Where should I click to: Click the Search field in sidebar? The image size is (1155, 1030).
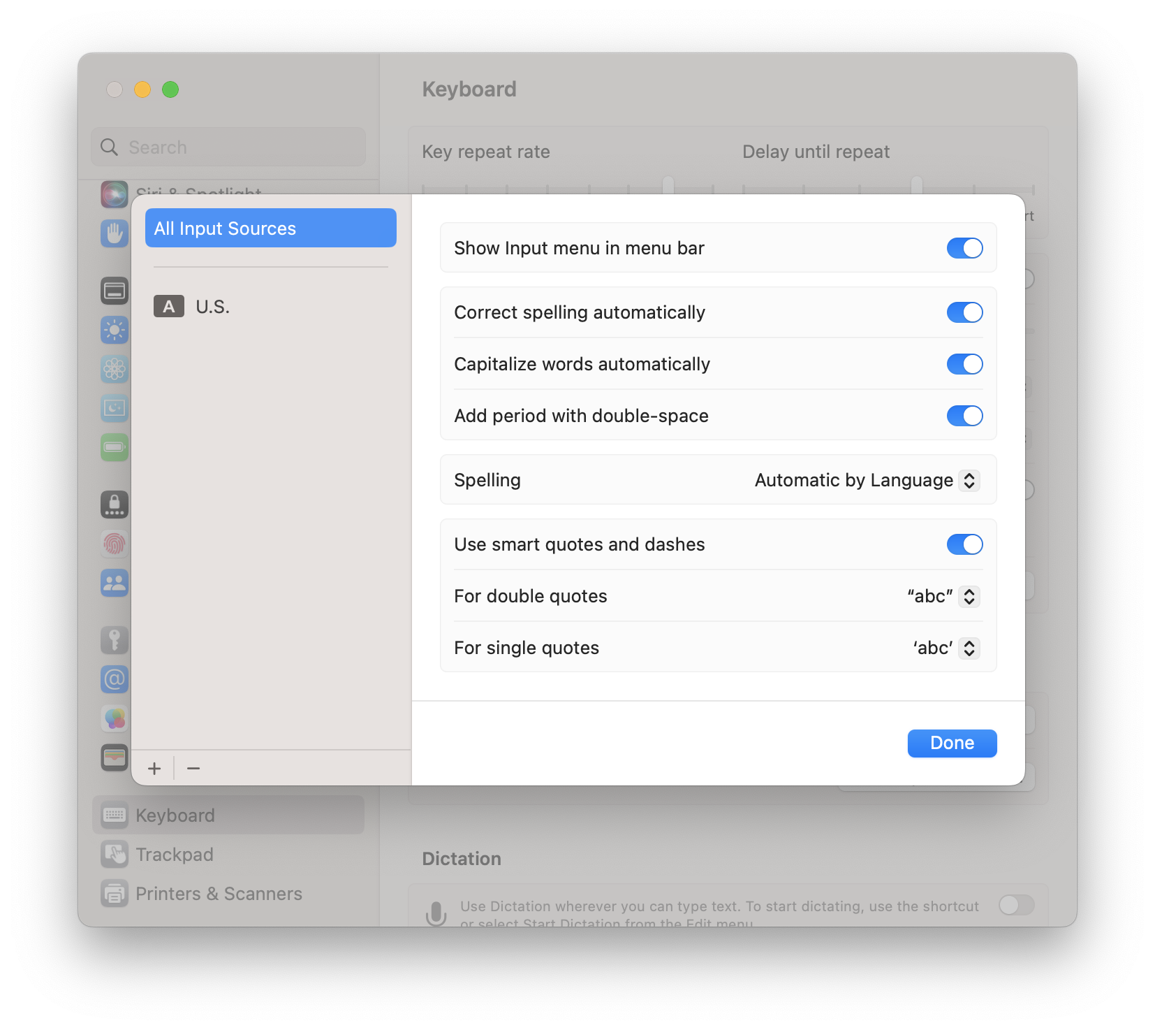point(237,147)
